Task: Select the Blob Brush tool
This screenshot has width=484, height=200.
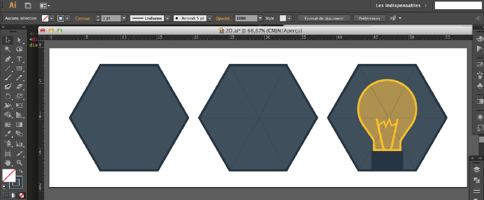Action: pos(8,86)
